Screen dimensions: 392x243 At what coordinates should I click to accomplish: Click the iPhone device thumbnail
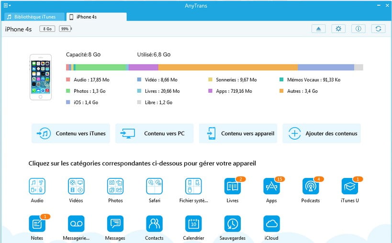tap(41, 77)
